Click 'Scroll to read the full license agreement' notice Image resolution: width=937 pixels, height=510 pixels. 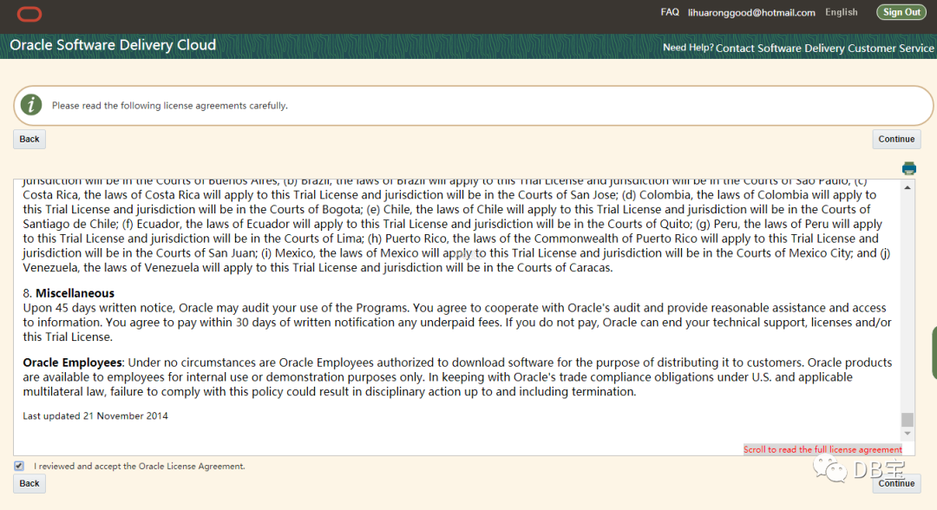[x=822, y=449]
